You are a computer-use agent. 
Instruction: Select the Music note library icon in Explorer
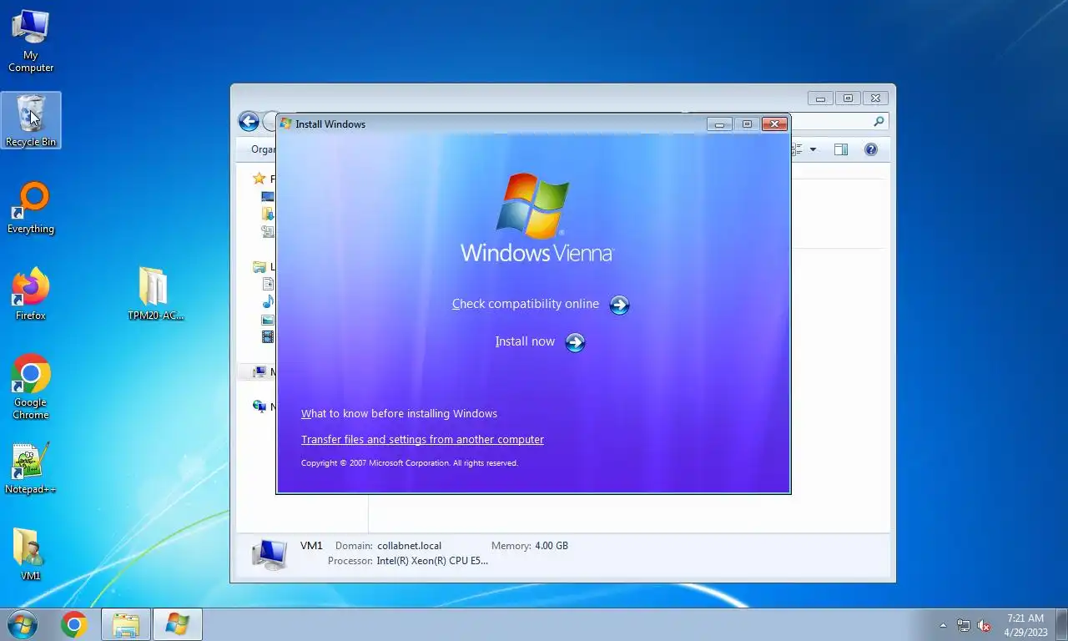pos(268,302)
